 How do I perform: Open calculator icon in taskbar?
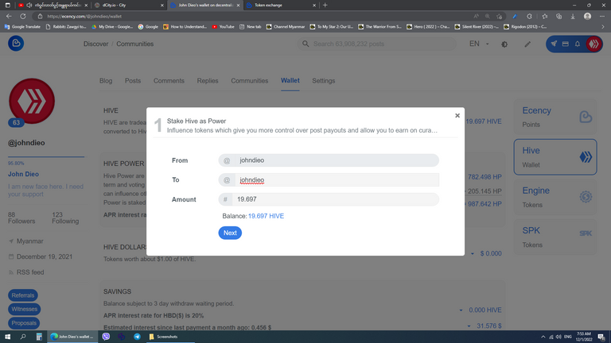39,337
